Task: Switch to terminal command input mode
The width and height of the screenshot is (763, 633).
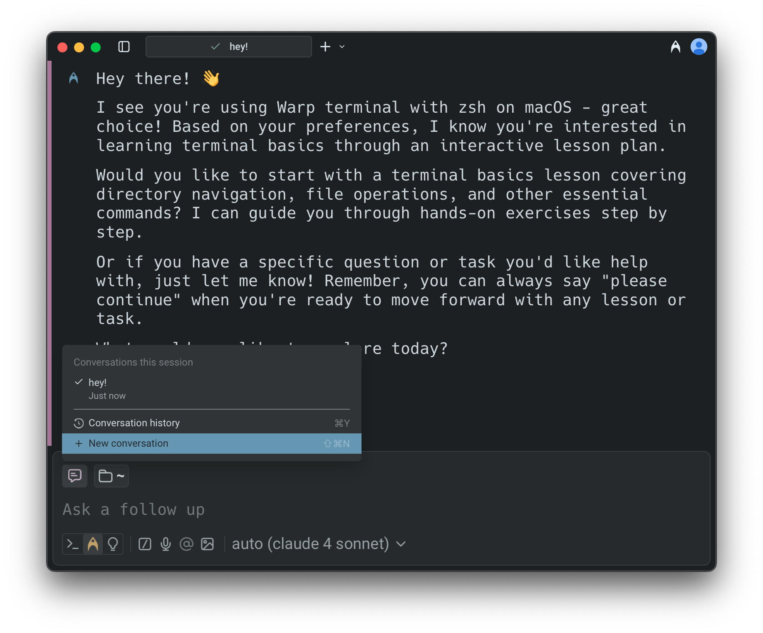Action: click(x=73, y=544)
